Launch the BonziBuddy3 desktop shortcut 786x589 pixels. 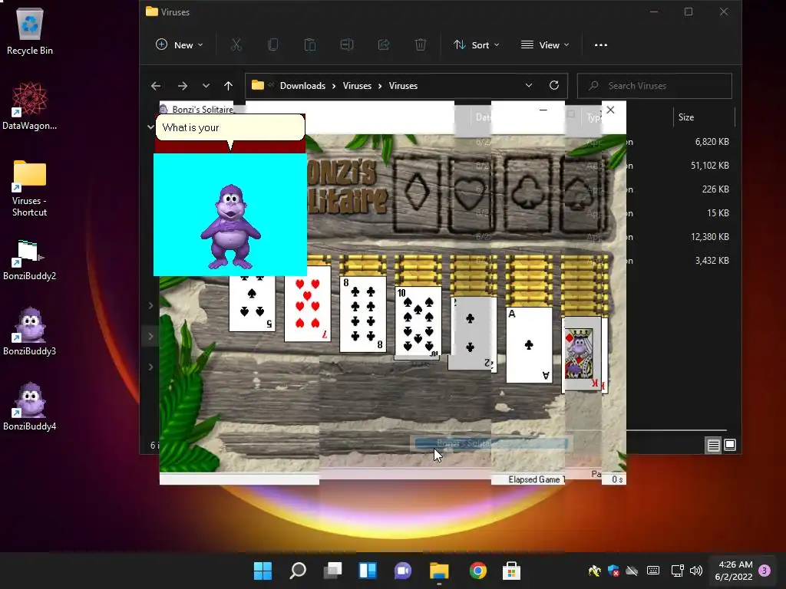30,331
